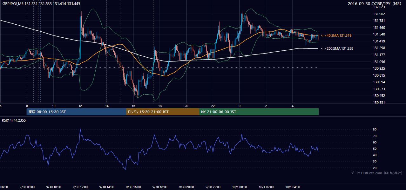This screenshot has width=406, height=190.
Task: Click price axis label 132.023
Action: pyautogui.click(x=379, y=7)
